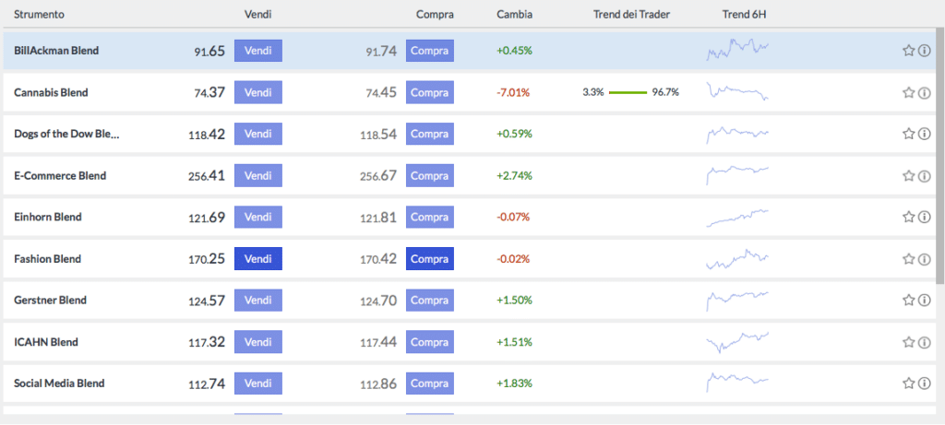Image resolution: width=945 pixels, height=425 pixels.
Task: Open Cannabis Blend 6H trend chart
Action: click(737, 91)
